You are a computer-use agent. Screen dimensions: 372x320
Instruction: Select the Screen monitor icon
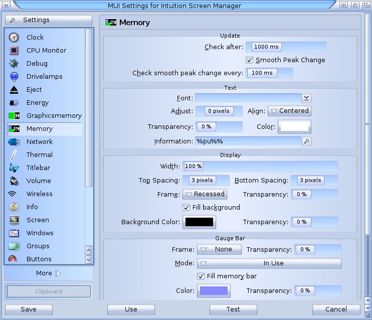[14, 220]
